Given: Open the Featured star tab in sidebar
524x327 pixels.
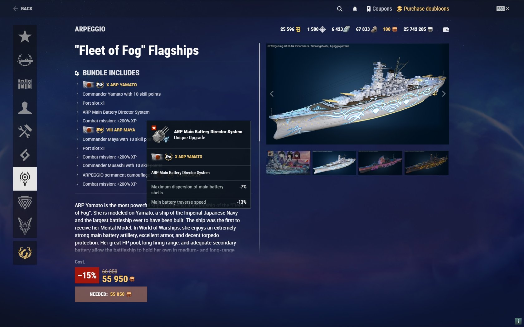Looking at the screenshot, I should 25,37.
